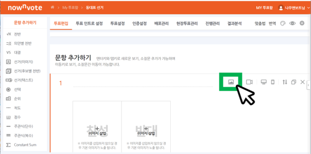Switch to 진행관리 tab
This screenshot has height=154, width=311.
[x=212, y=24]
